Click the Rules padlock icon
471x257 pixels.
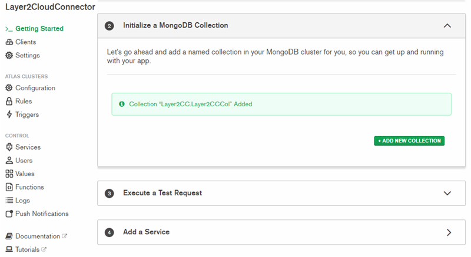(9, 102)
